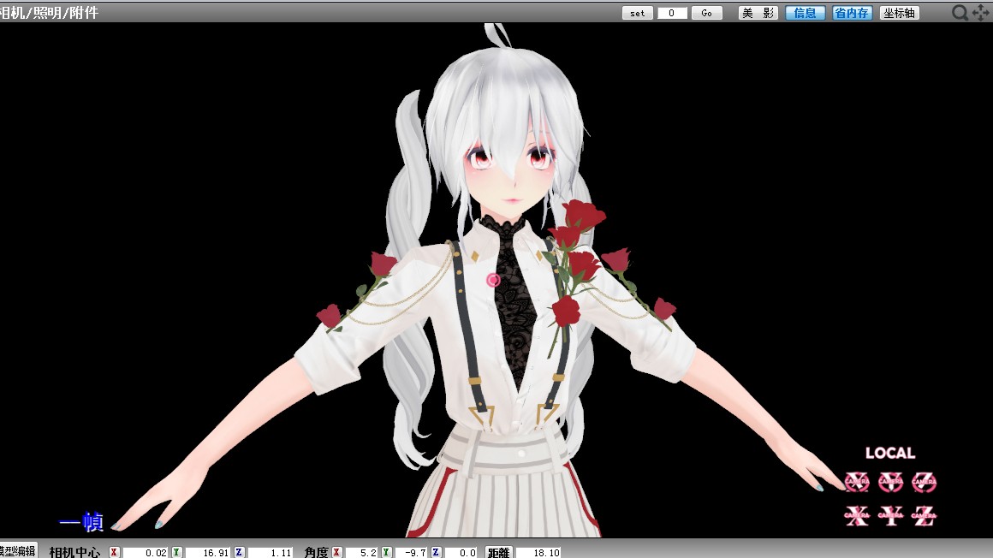Click the 距離 distance button

click(497, 552)
